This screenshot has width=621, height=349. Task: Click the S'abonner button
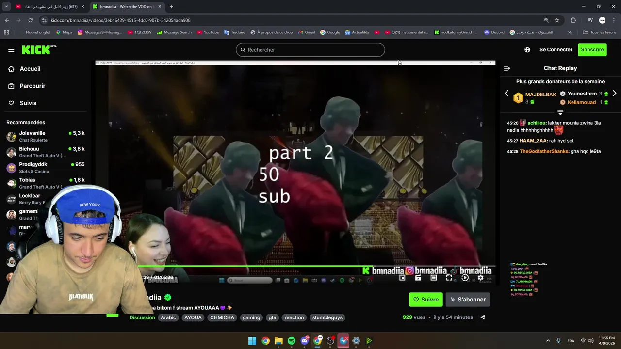coord(468,300)
